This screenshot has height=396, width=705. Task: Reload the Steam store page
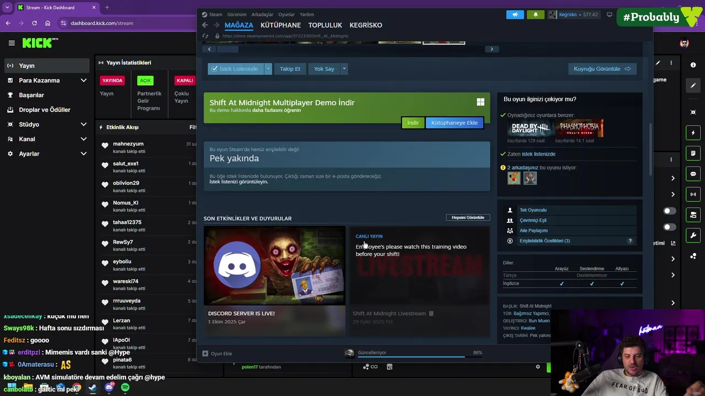click(x=205, y=36)
